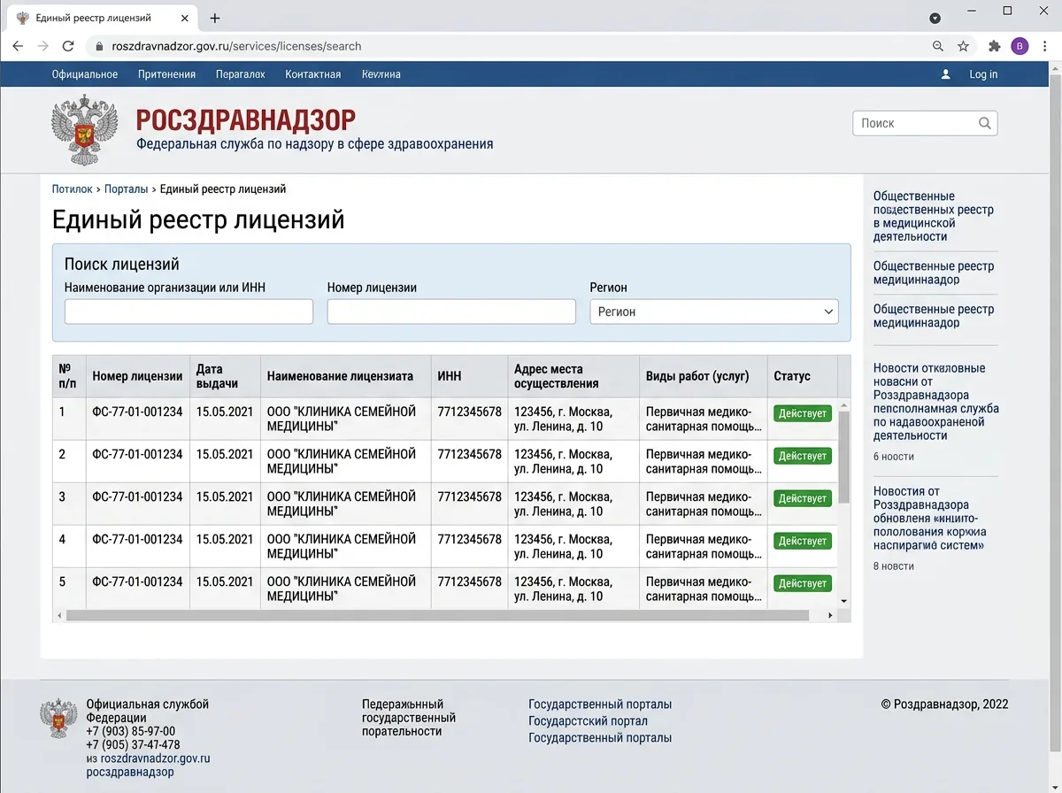Image resolution: width=1062 pixels, height=793 pixels.
Task: Open the Контактная menu item
Action: (x=313, y=74)
